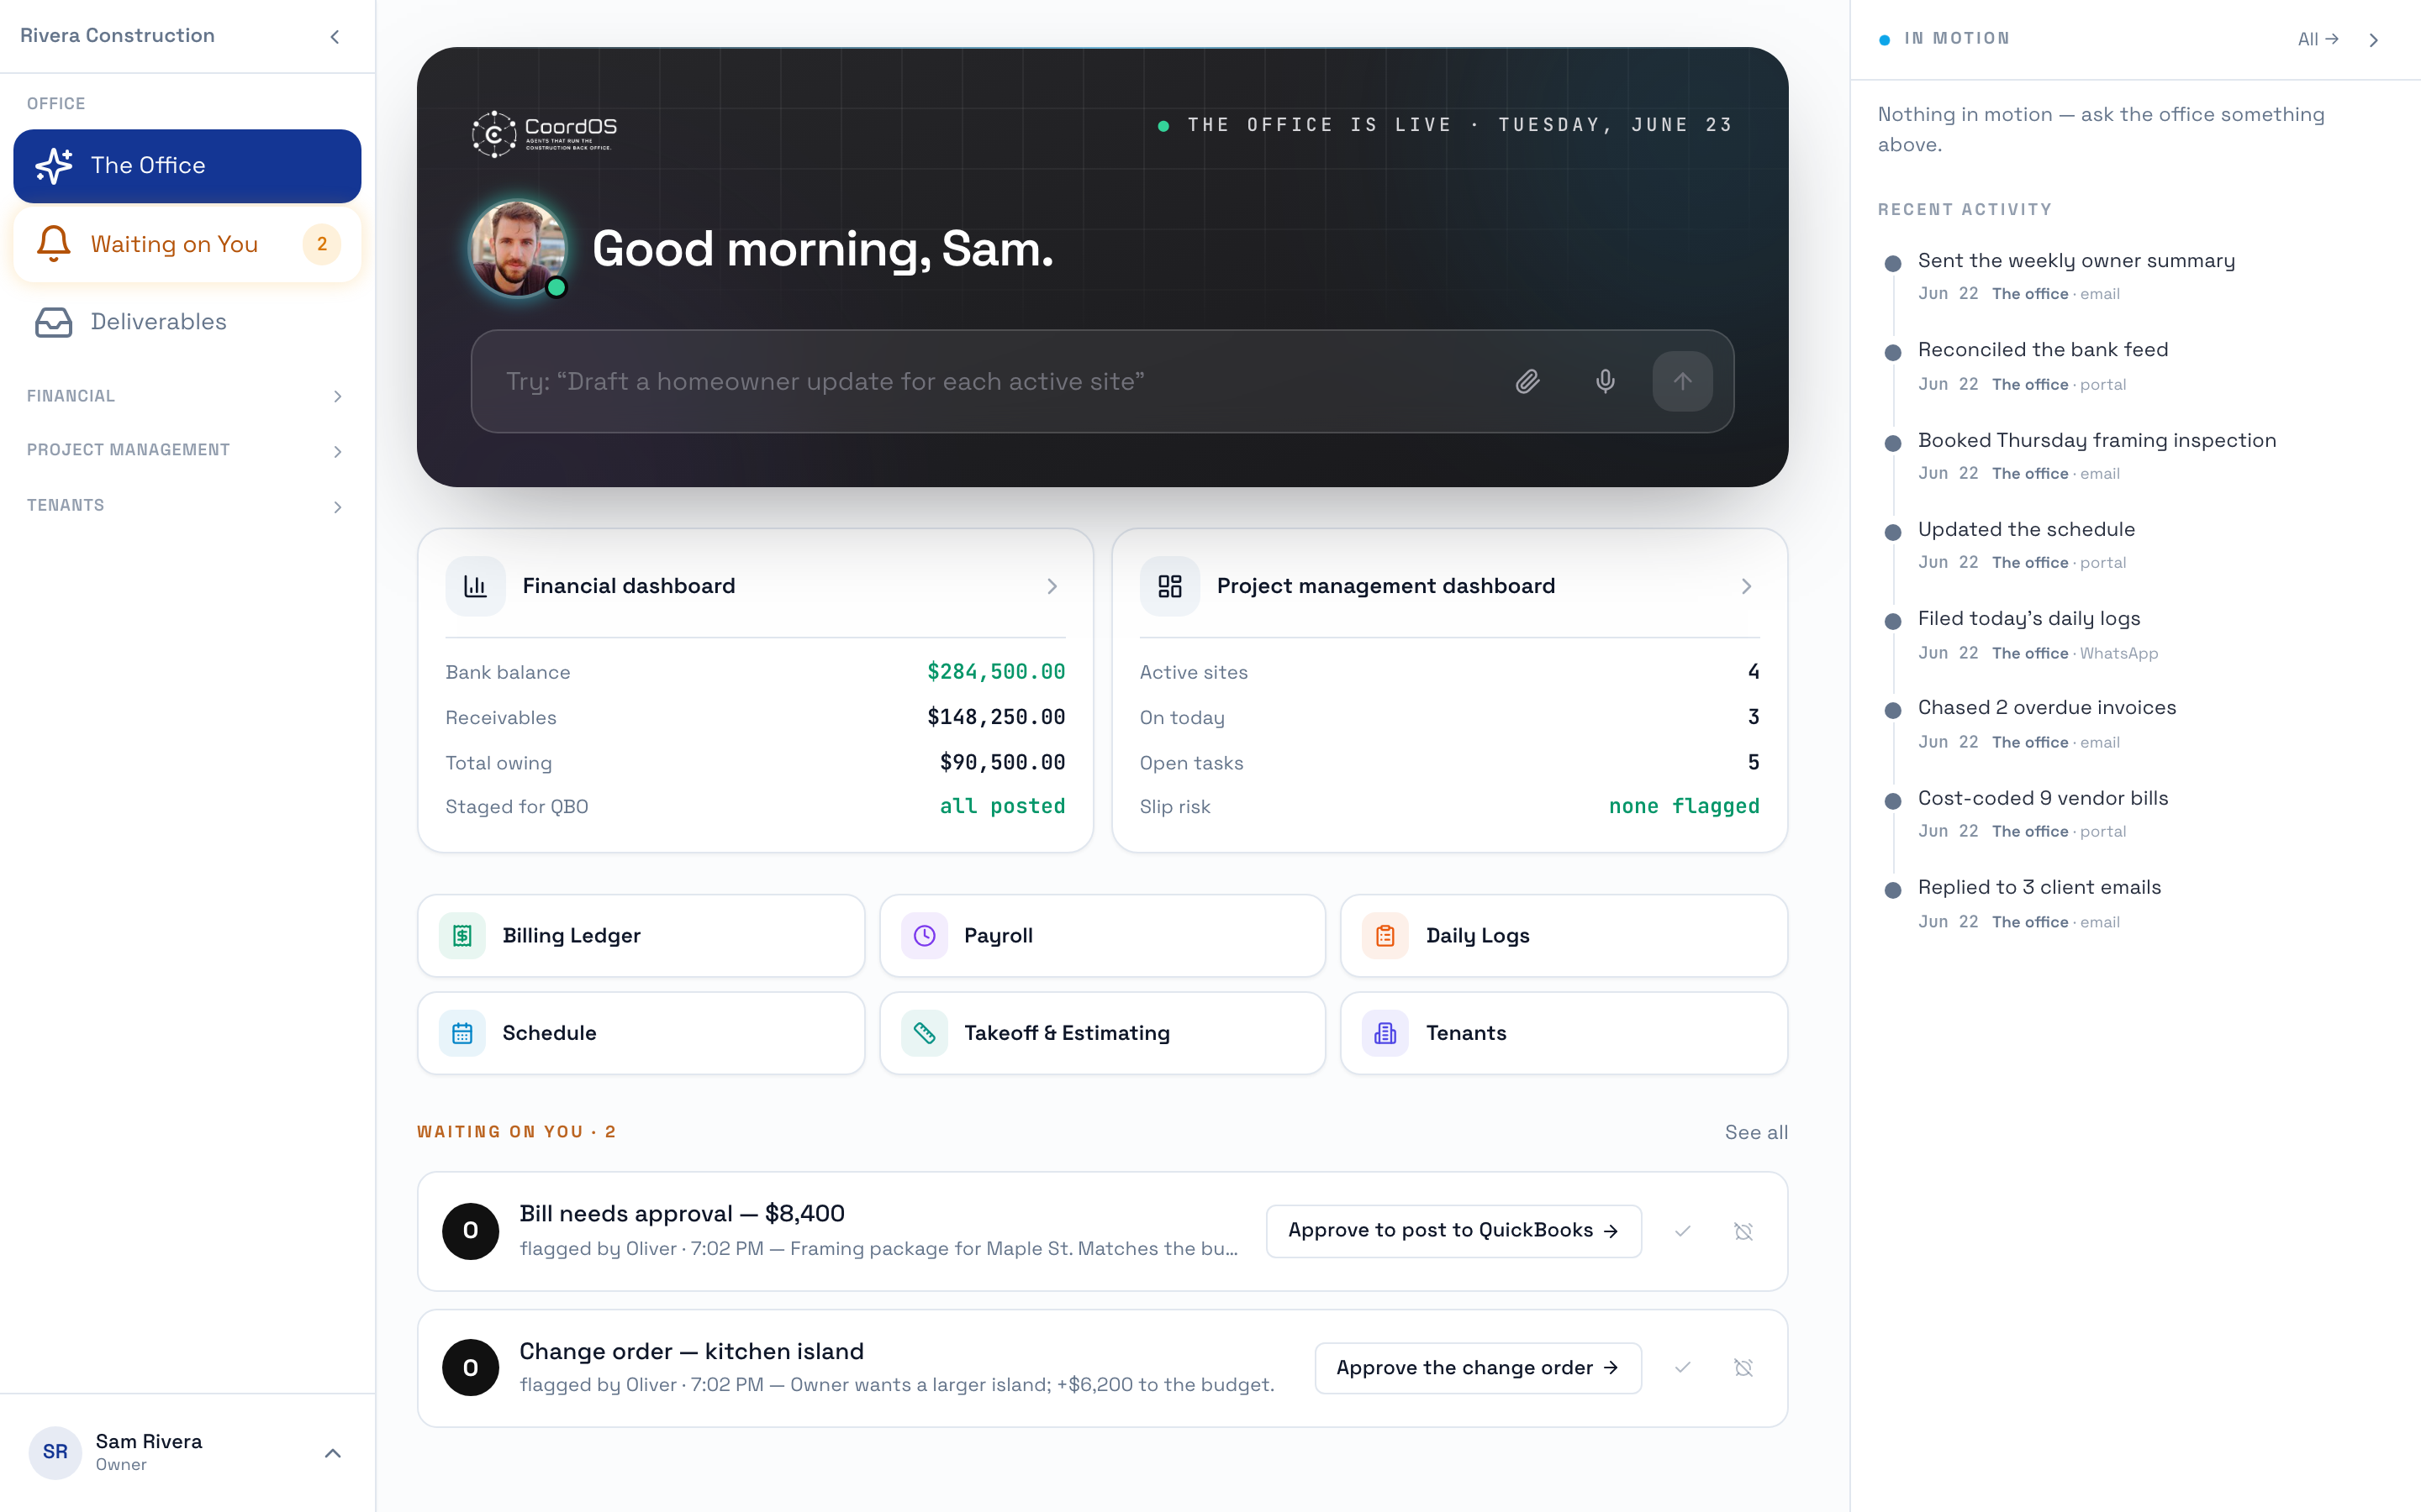The height and width of the screenshot is (1512, 2421).
Task: Mark bill approval item done checkmark
Action: pyautogui.click(x=1683, y=1231)
